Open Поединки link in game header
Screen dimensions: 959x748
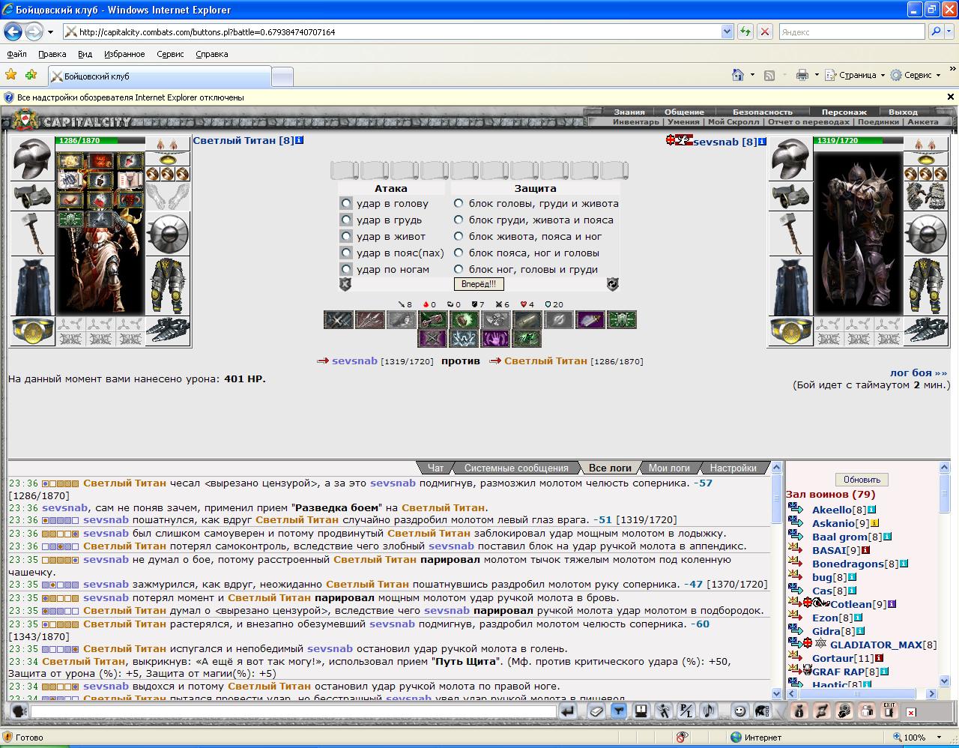878,121
